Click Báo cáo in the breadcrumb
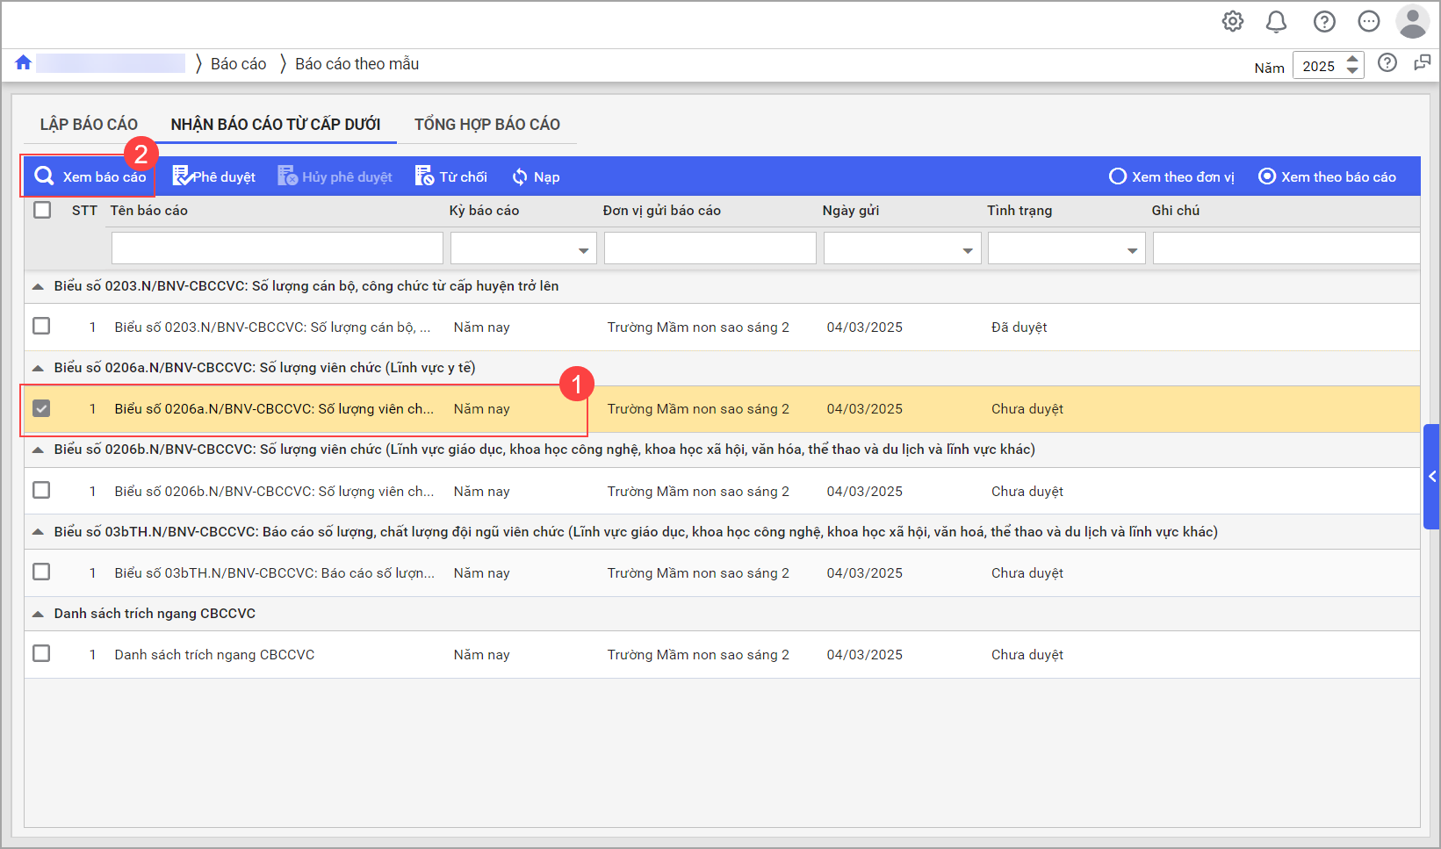 click(238, 64)
